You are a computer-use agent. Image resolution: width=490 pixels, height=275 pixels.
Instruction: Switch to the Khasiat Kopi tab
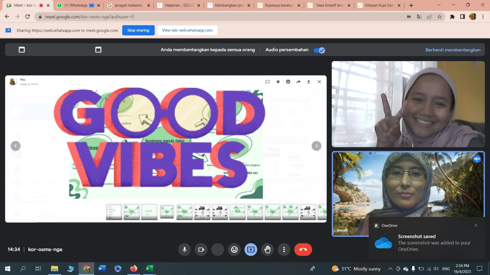click(x=379, y=5)
